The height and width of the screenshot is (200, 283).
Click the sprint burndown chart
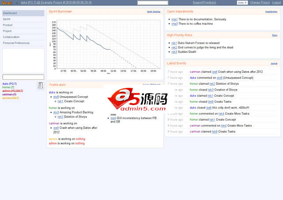pos(105,47)
